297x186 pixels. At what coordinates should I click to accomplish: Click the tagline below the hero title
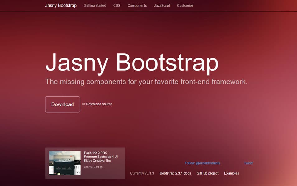146,82
